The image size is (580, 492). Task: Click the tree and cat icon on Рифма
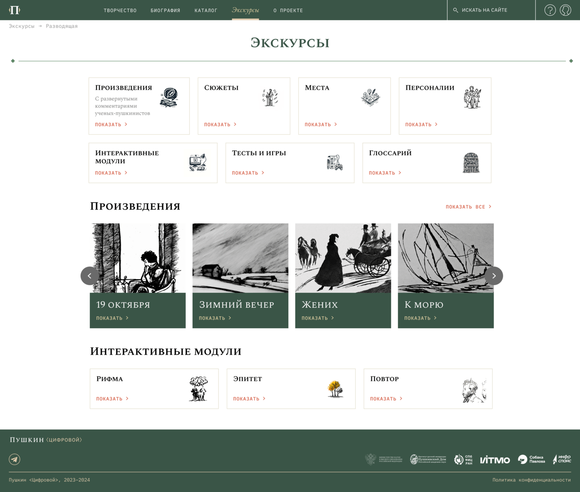click(x=199, y=389)
